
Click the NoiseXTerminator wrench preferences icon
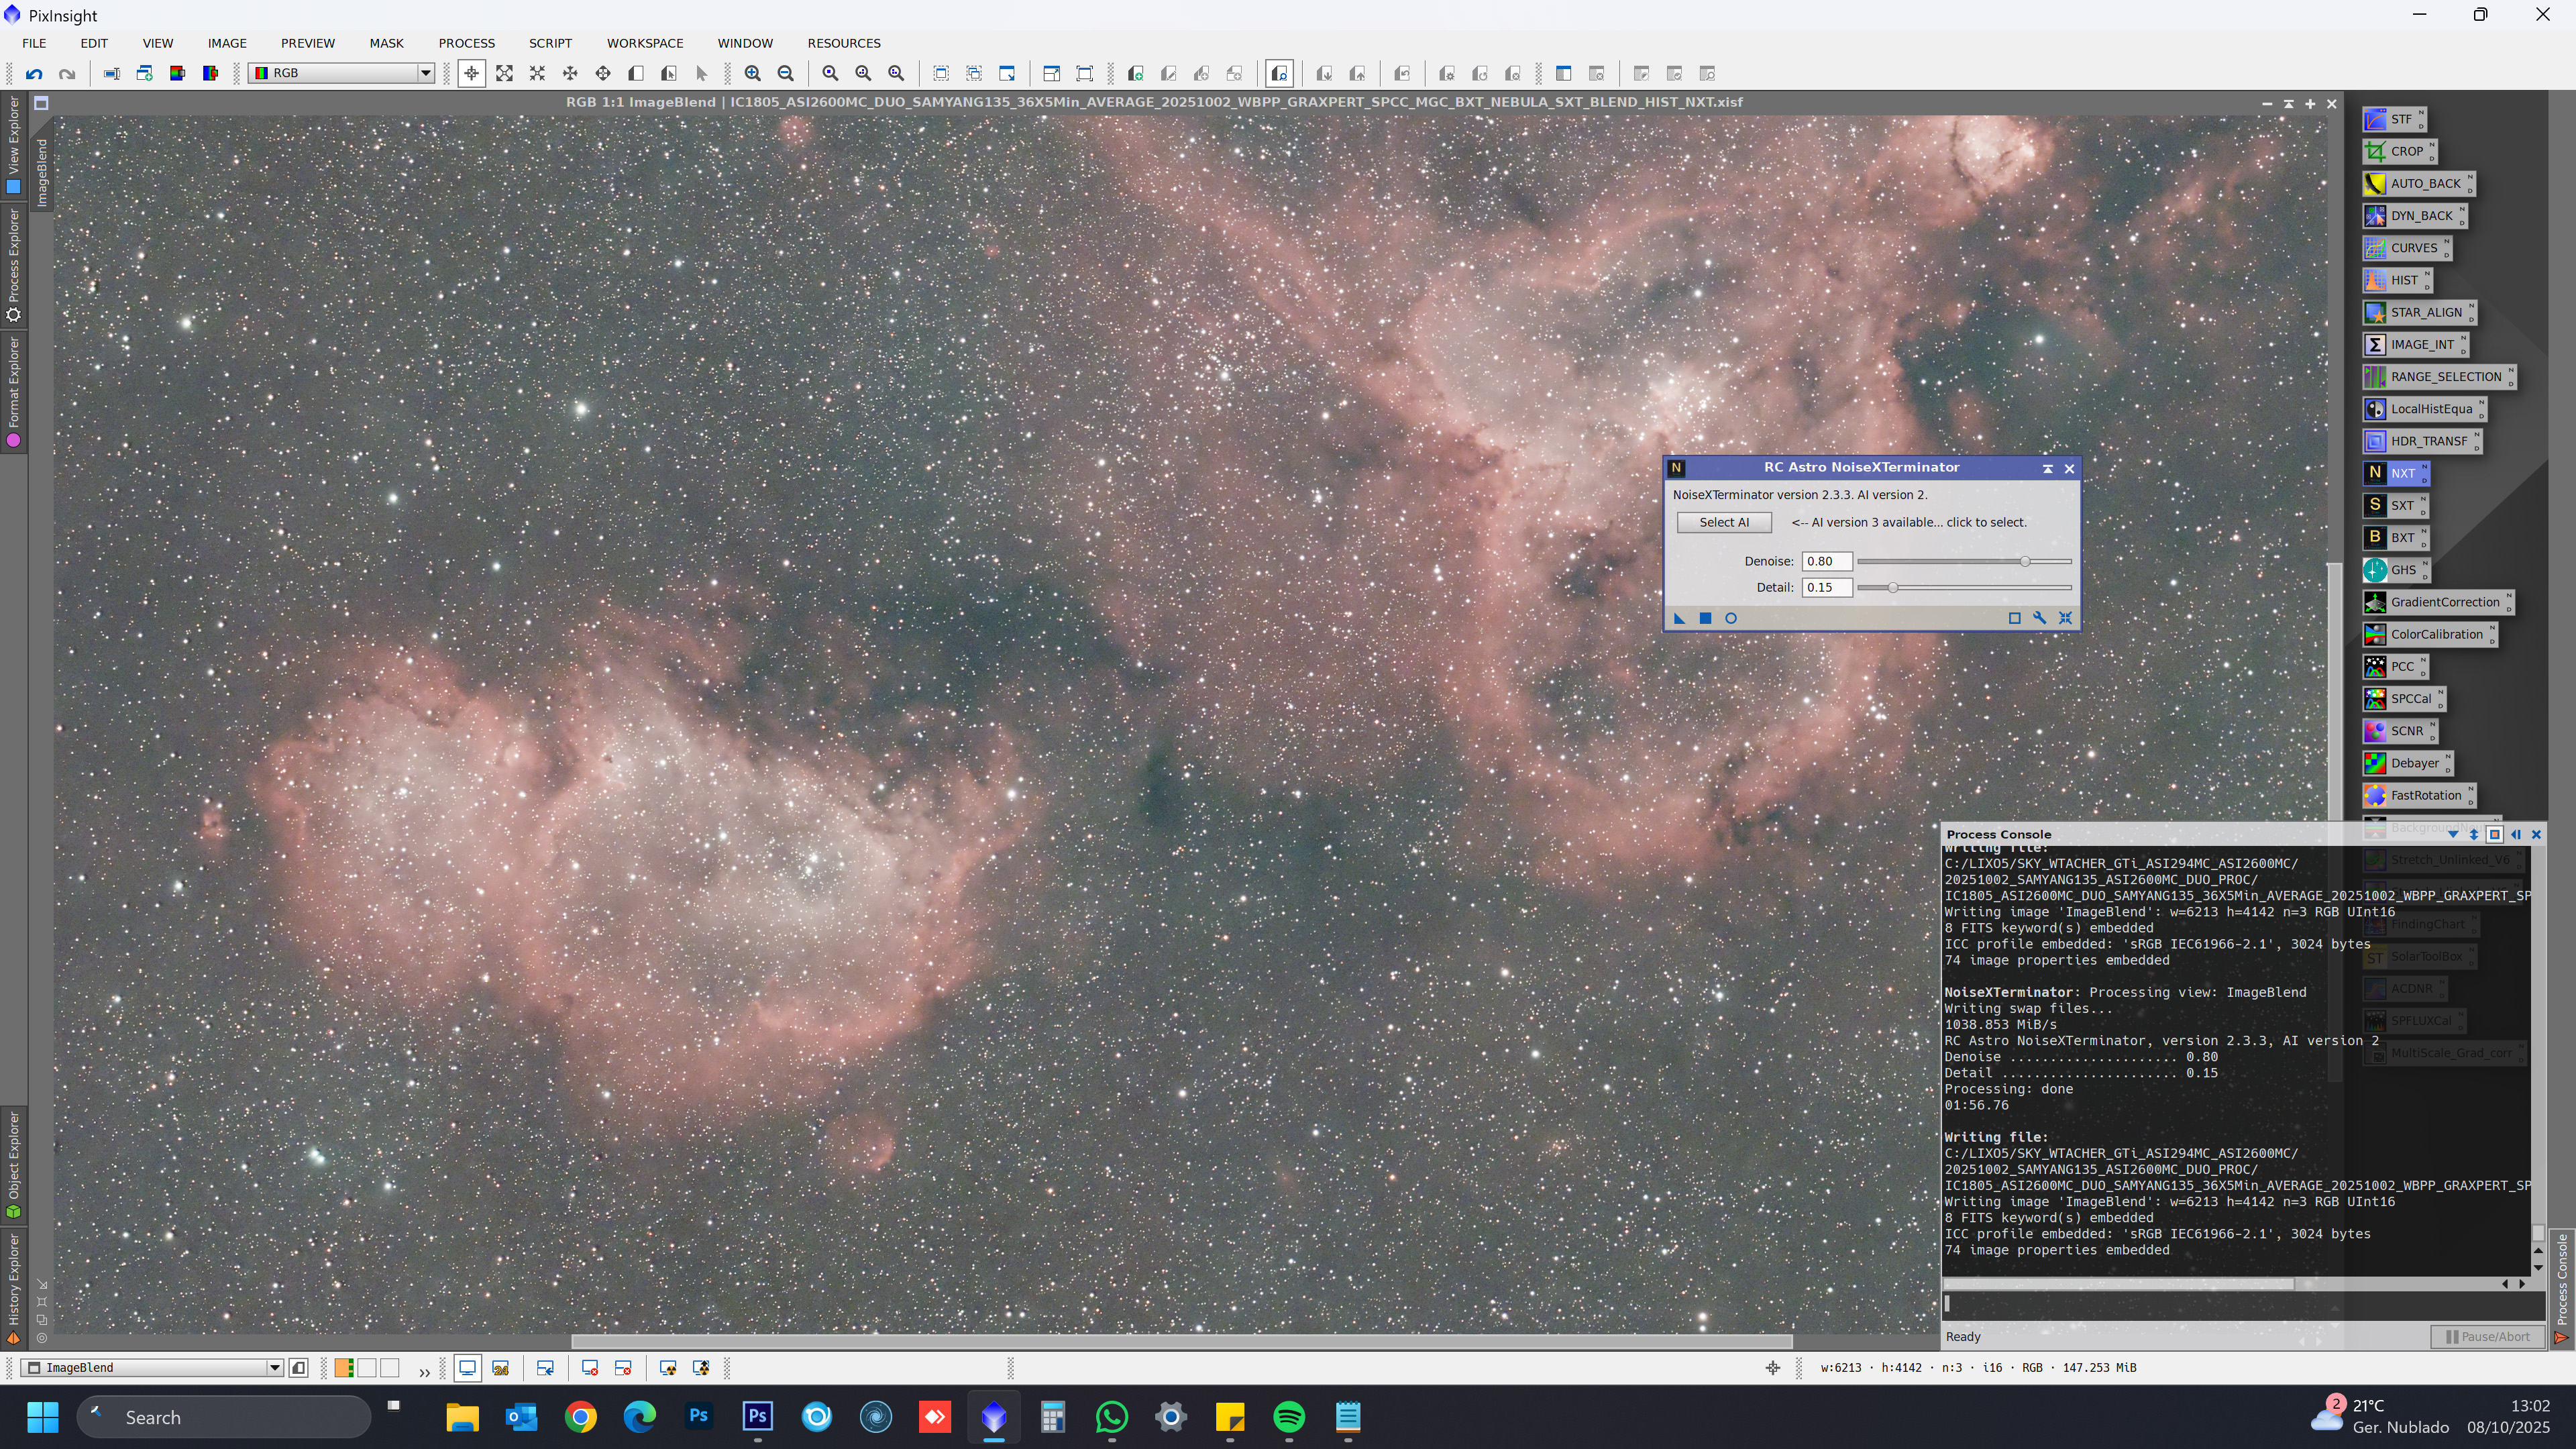(2040, 618)
